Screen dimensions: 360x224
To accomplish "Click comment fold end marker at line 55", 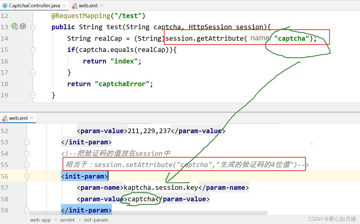I will pos(27,165).
